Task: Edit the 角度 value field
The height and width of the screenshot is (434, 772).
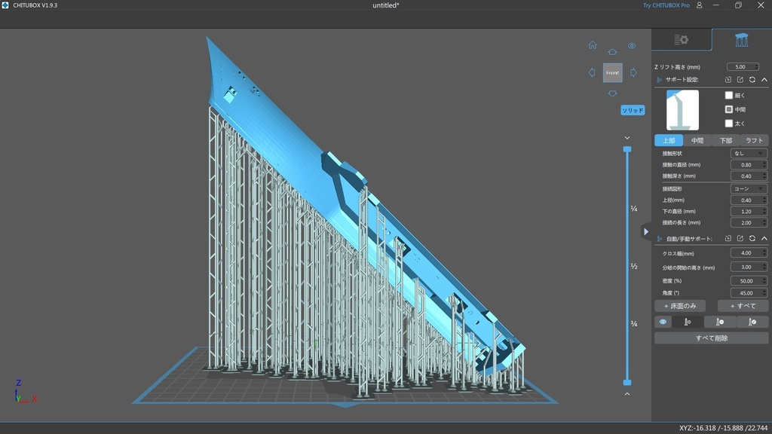Action: pyautogui.click(x=749, y=293)
